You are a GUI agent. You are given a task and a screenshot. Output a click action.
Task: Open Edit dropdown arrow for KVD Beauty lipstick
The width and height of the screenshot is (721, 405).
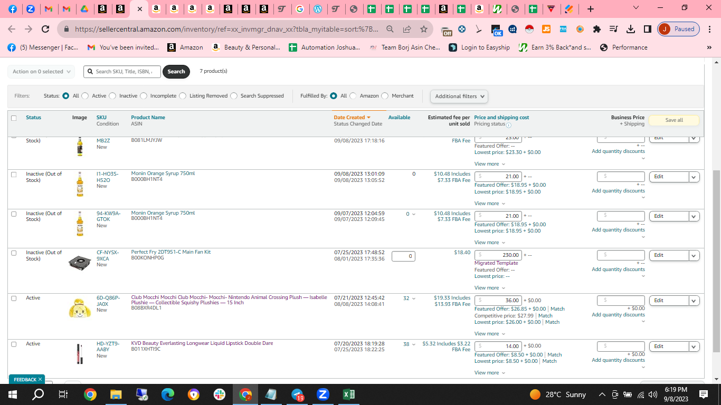tap(694, 346)
